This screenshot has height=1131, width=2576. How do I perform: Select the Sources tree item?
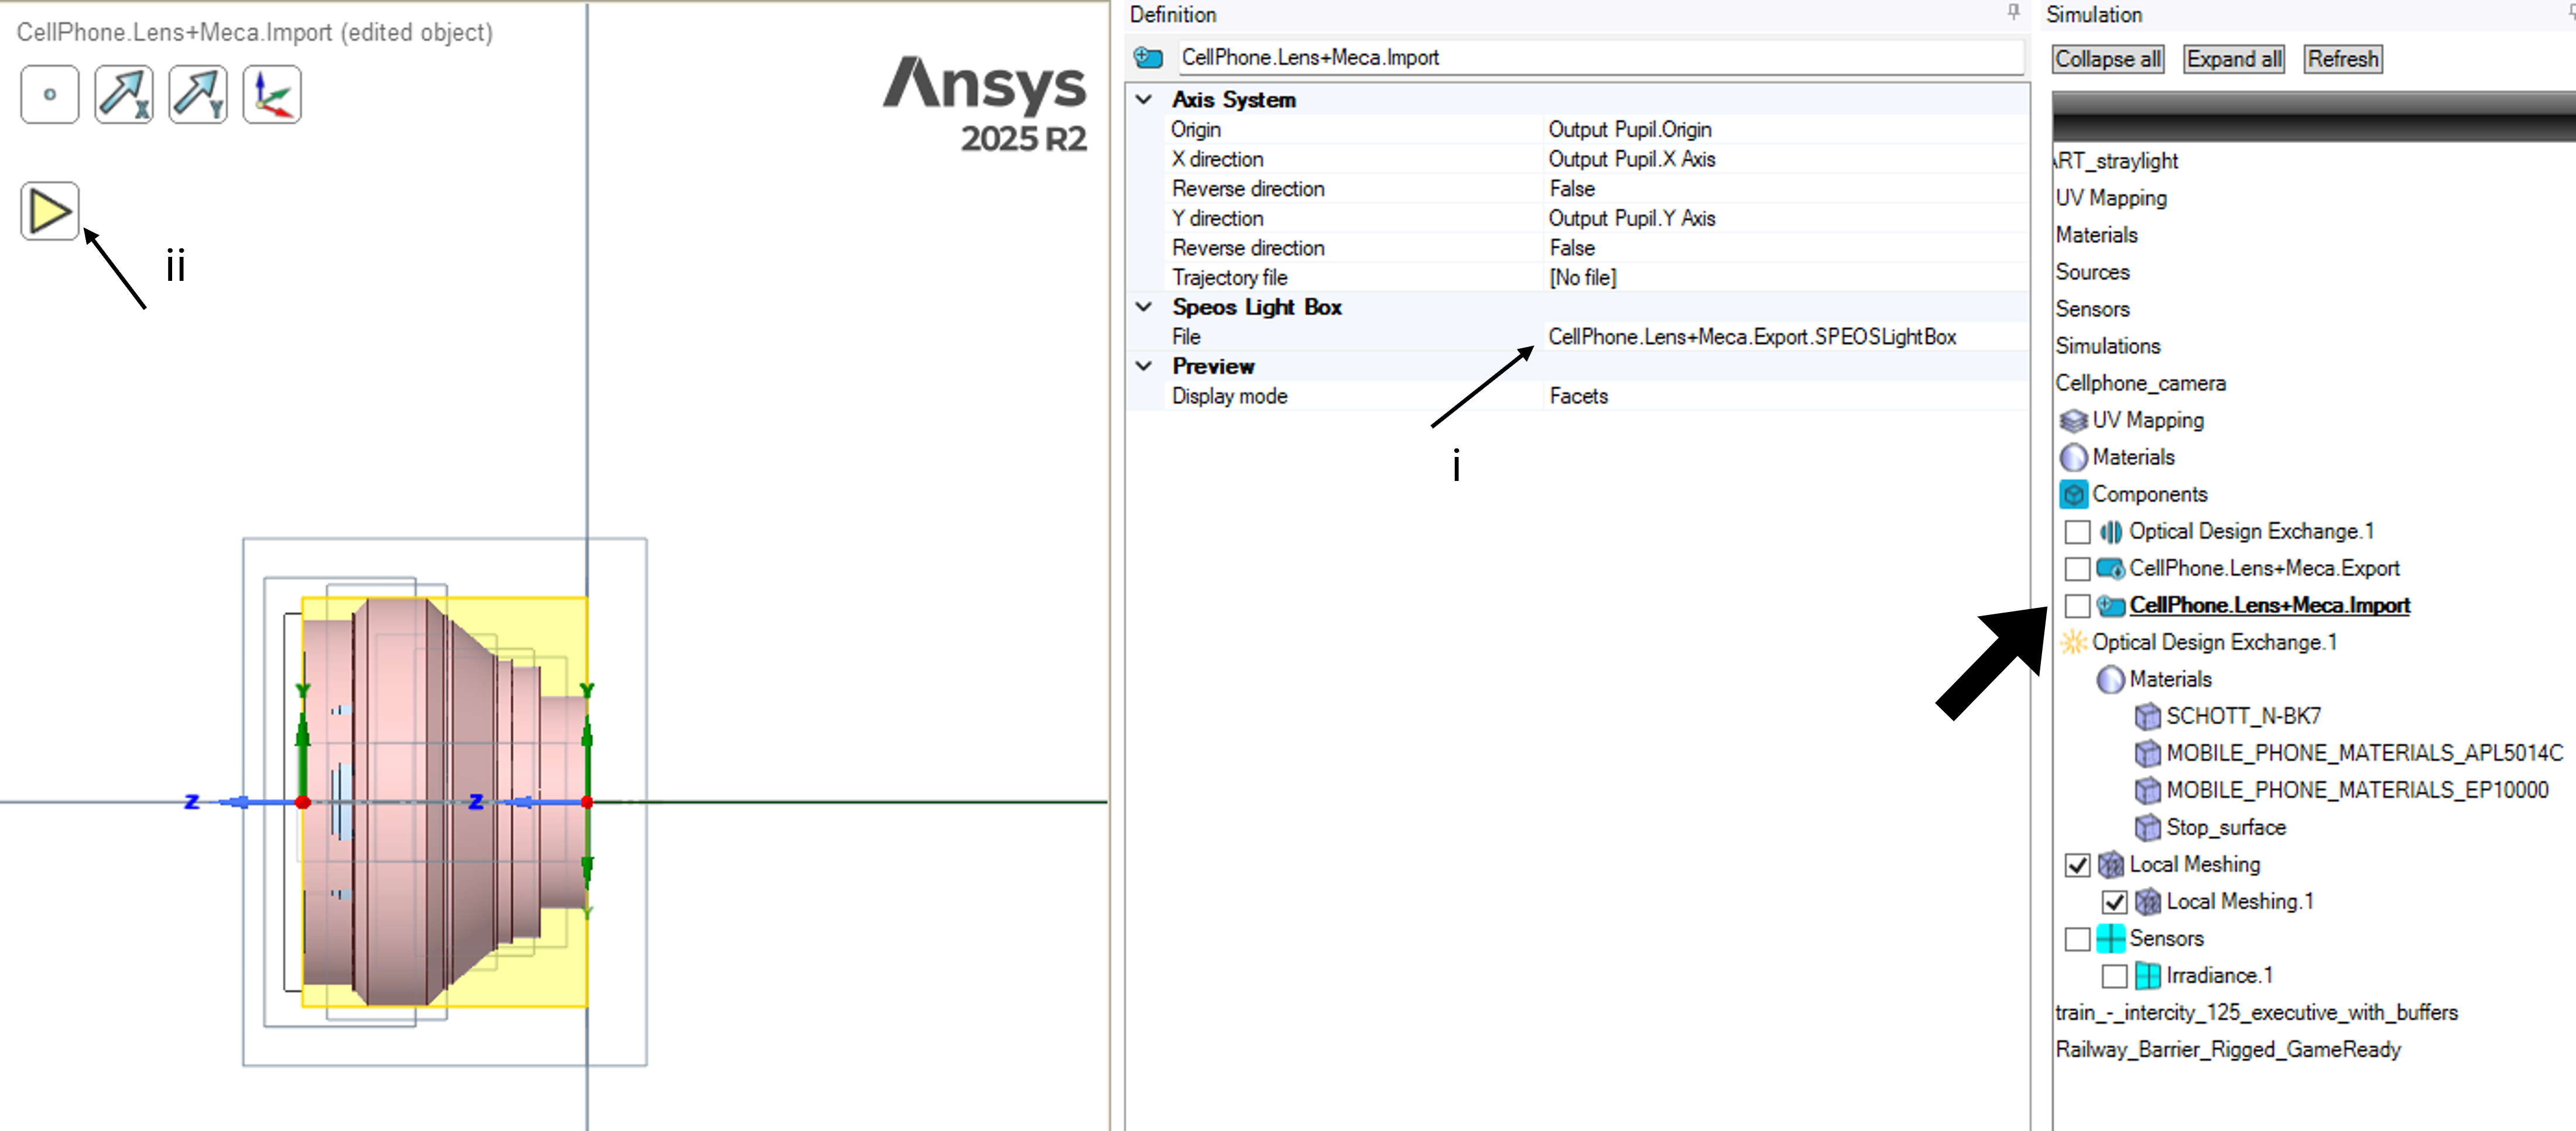tap(2092, 273)
